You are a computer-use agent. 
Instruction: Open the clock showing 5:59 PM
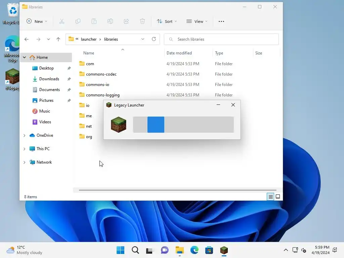[x=320, y=250]
